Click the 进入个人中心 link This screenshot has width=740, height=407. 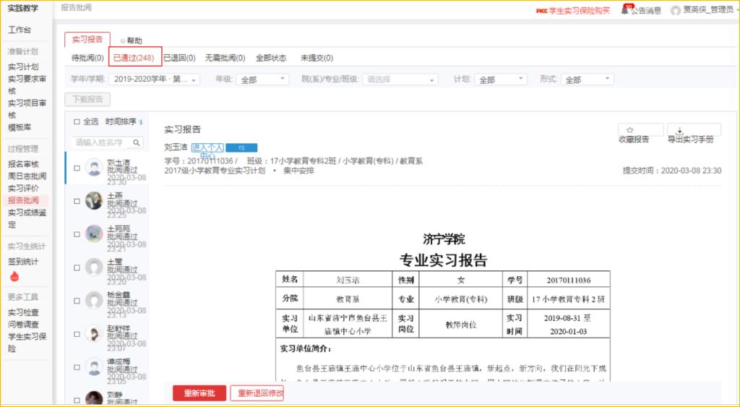click(207, 147)
